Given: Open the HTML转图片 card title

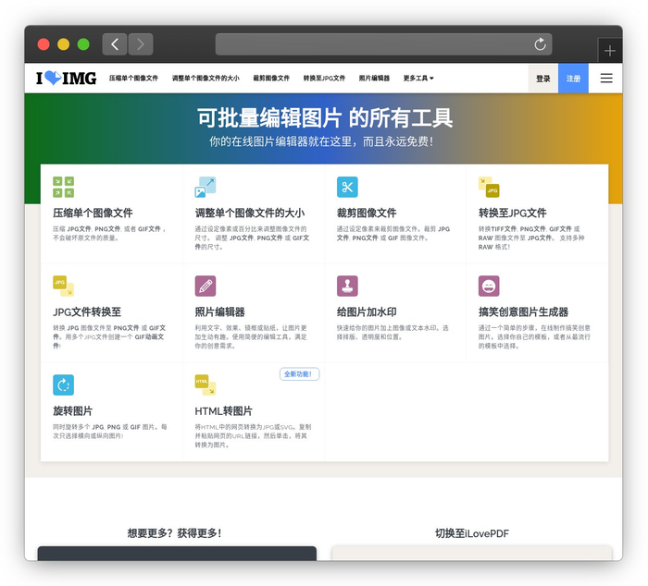Looking at the screenshot, I should tap(223, 411).
